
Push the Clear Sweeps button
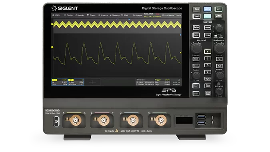click(x=218, y=16)
